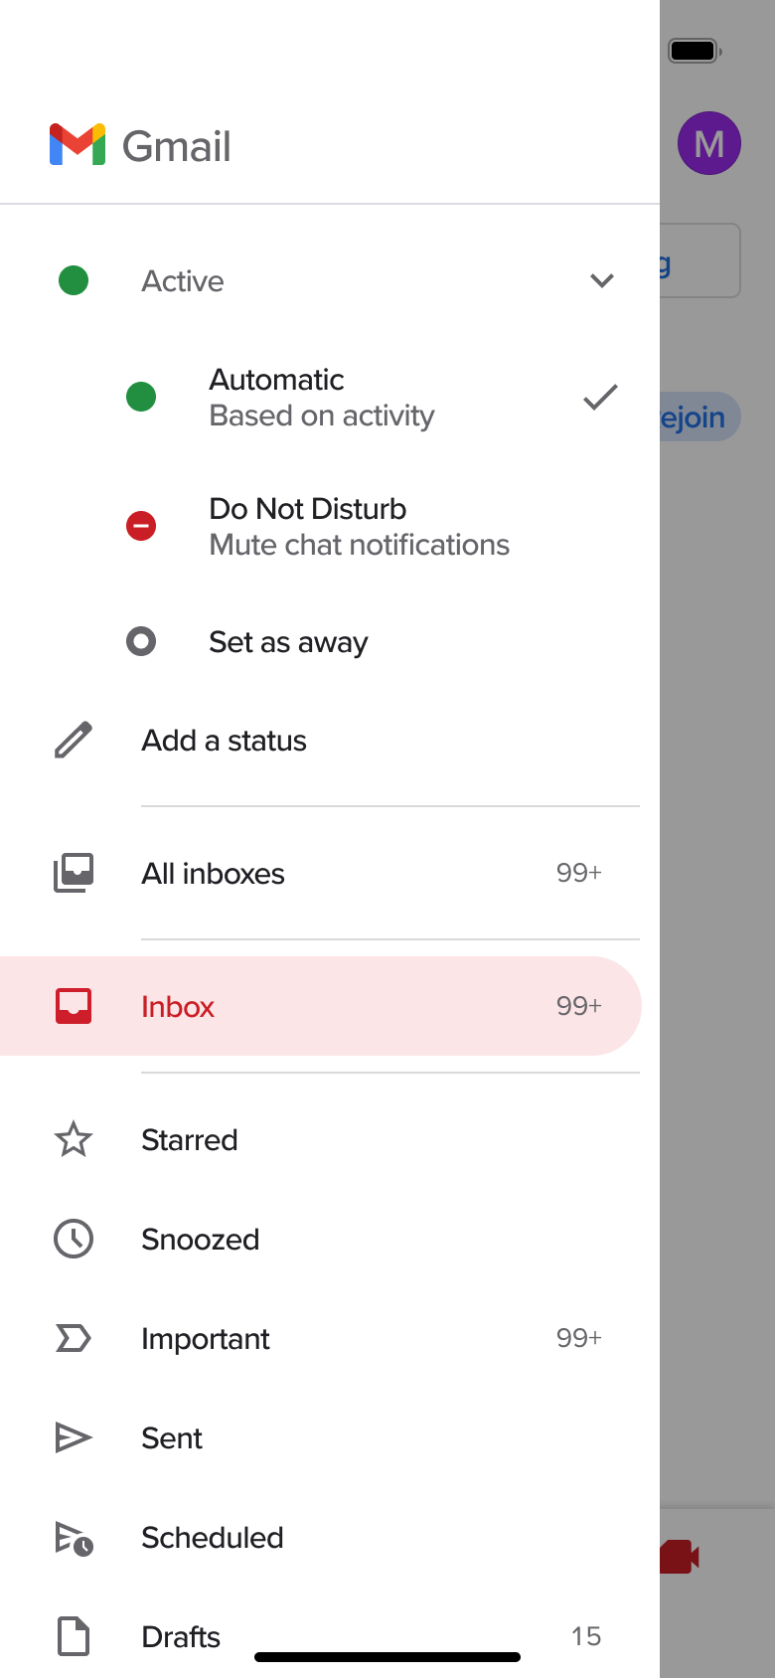Open the purple M account avatar
The image size is (775, 1678).
(709, 143)
